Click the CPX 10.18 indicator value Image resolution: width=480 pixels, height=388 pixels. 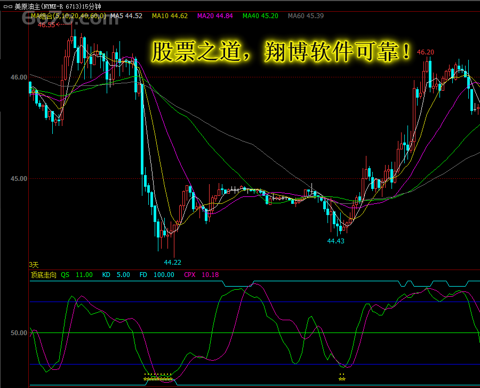(x=201, y=275)
